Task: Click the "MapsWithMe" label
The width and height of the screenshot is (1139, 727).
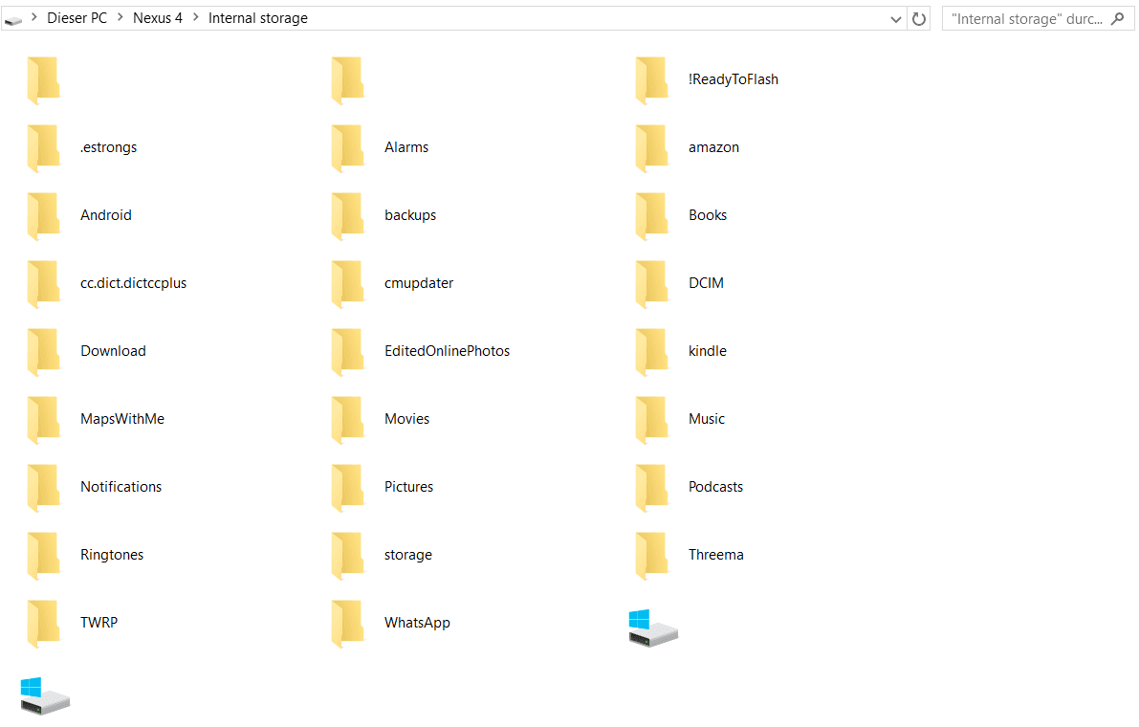Action: click(122, 419)
